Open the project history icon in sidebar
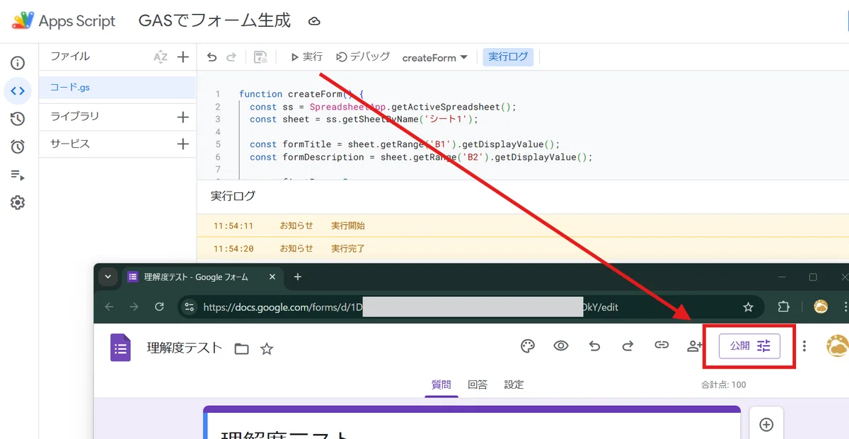The height and width of the screenshot is (439, 849). [18, 119]
